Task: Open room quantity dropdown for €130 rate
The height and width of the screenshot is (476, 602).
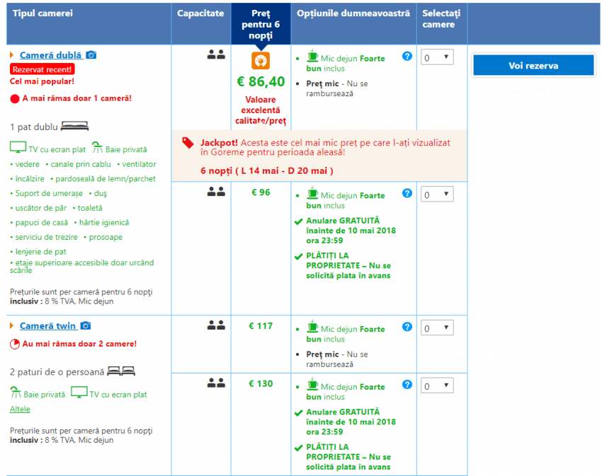Action: [x=437, y=386]
